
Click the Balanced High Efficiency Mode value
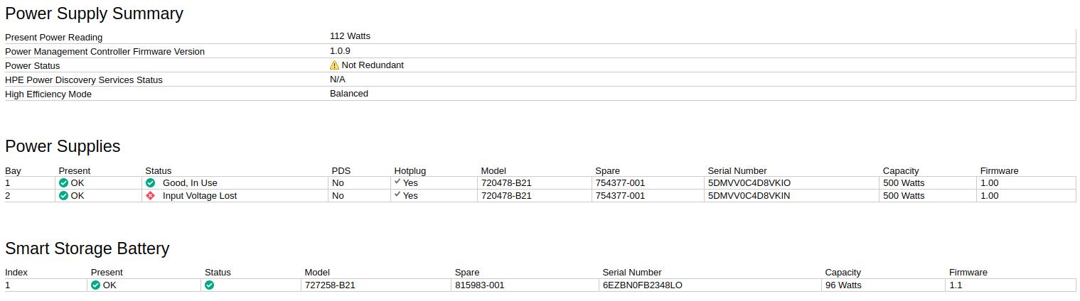coord(349,94)
